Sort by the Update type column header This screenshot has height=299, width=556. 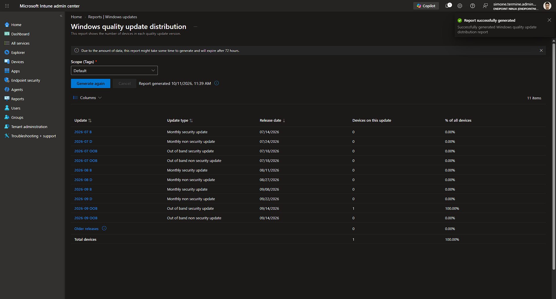(180, 120)
